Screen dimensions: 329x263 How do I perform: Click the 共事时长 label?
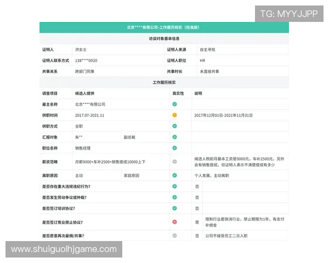pos(174,72)
